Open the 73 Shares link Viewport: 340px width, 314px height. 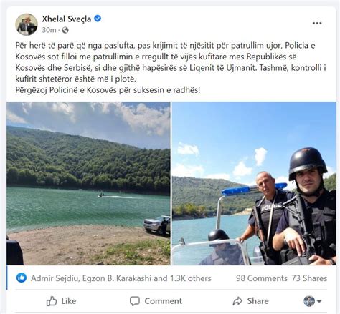(309, 278)
